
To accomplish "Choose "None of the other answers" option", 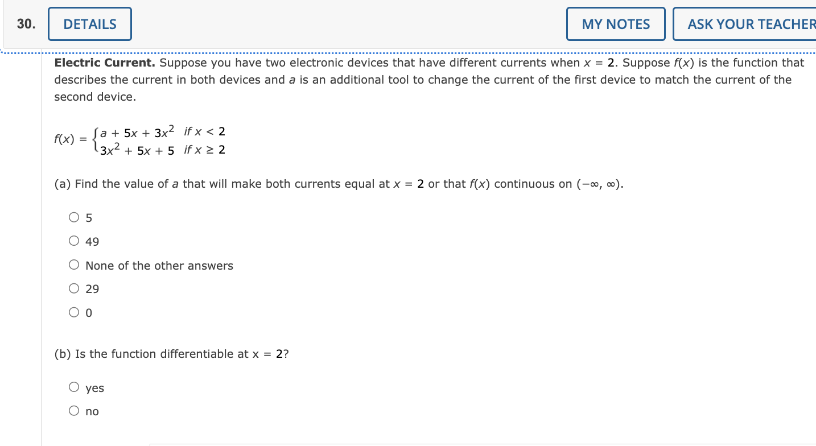I will click(74, 264).
